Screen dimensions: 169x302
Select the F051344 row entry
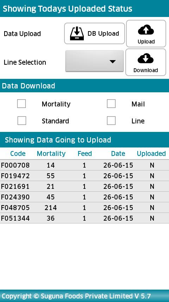[x=84, y=218]
